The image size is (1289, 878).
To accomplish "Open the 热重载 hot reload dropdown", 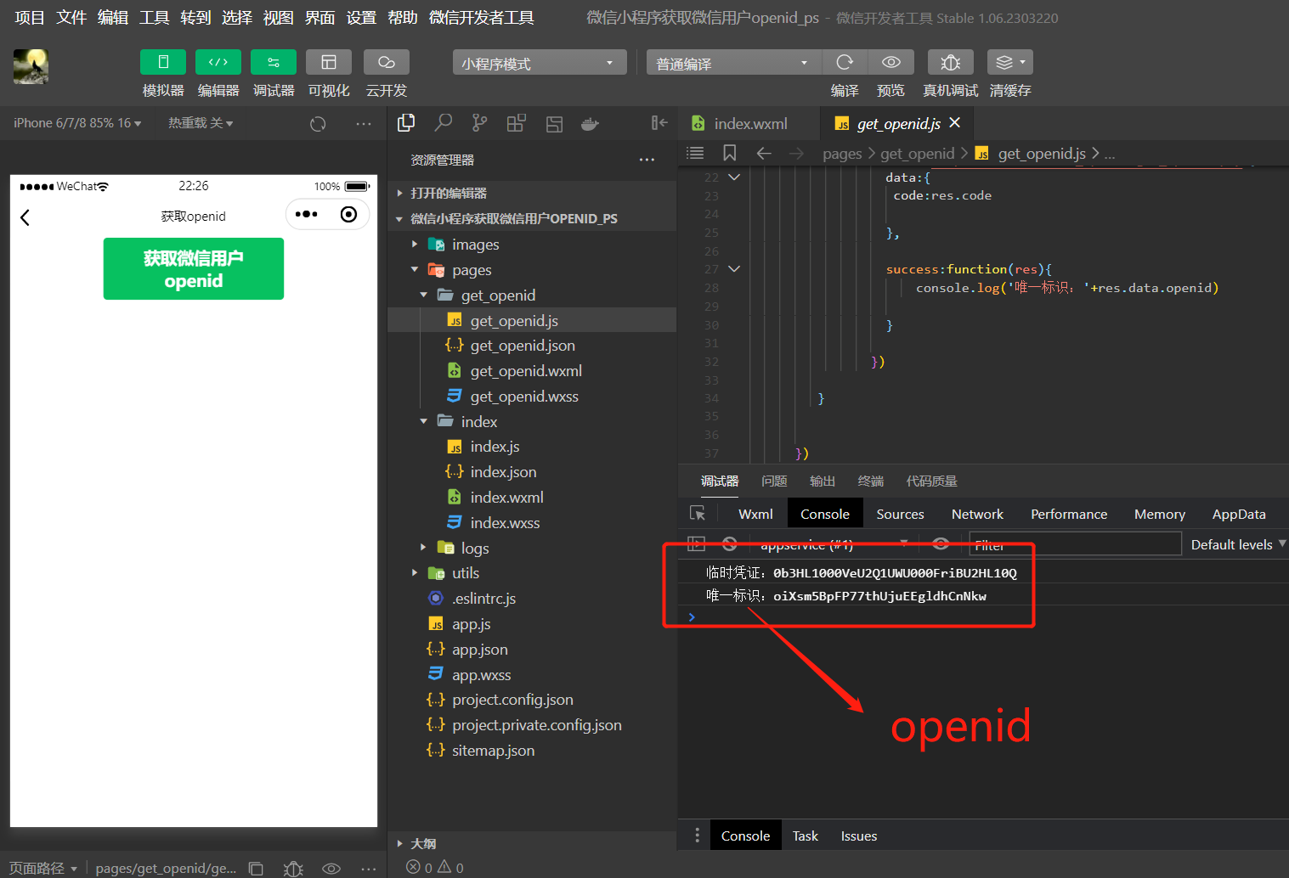I will tap(201, 123).
